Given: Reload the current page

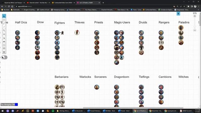Looking at the screenshot, I should (x=9, y=6).
